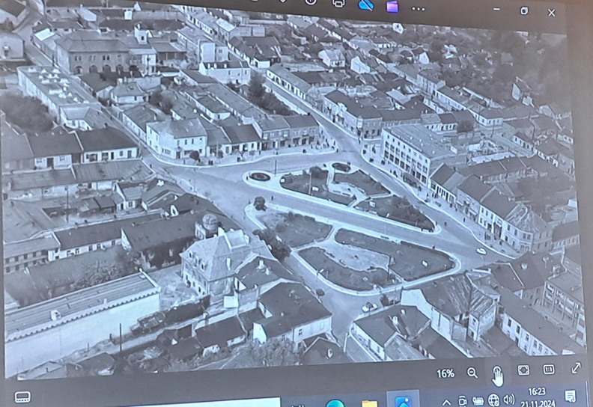Print the current photo
The height and width of the screenshot is (407, 593).
(x=338, y=4)
